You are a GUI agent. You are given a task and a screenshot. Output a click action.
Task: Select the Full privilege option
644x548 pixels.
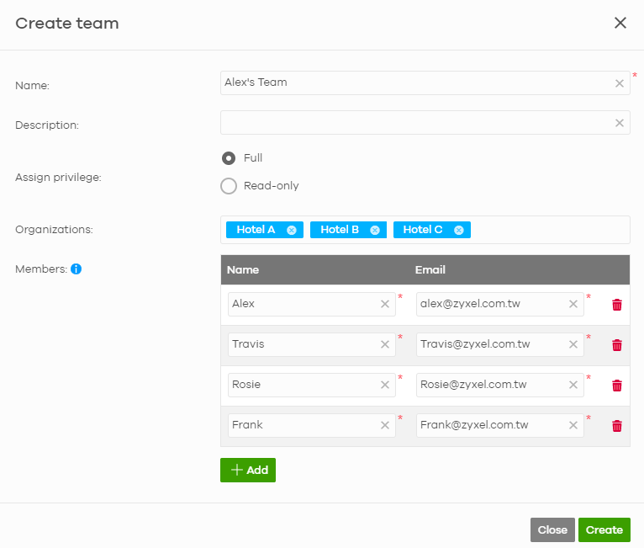[229, 158]
